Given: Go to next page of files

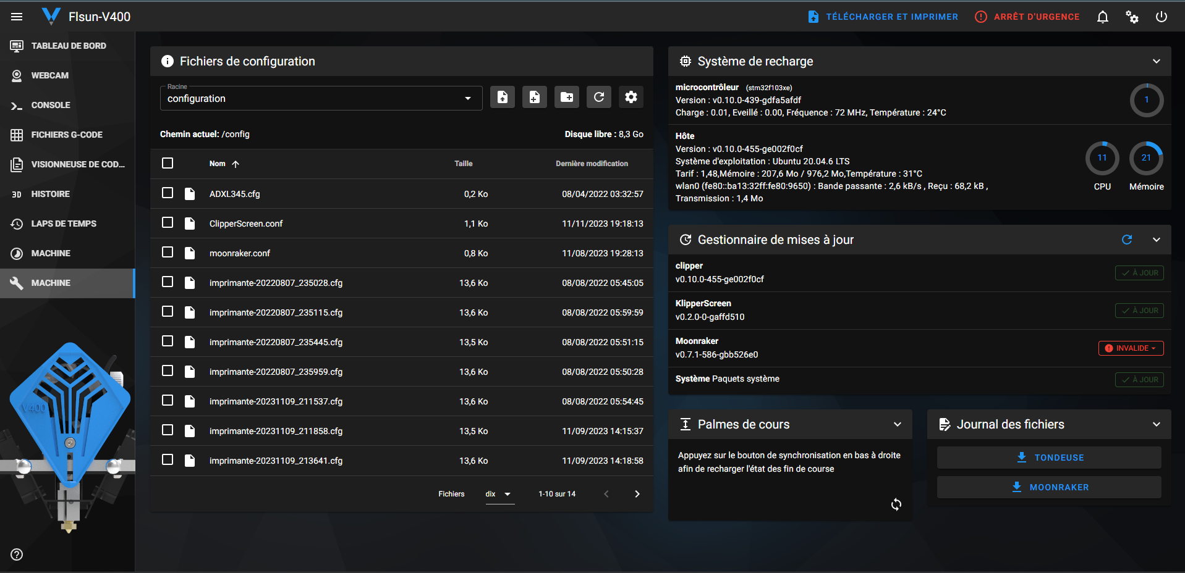Looking at the screenshot, I should pos(637,494).
